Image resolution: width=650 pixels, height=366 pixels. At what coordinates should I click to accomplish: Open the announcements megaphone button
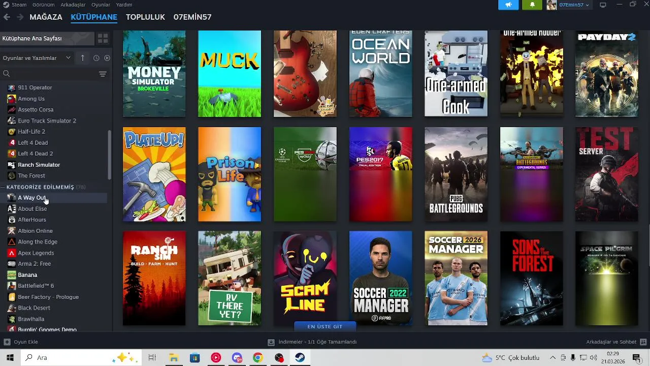point(508,5)
